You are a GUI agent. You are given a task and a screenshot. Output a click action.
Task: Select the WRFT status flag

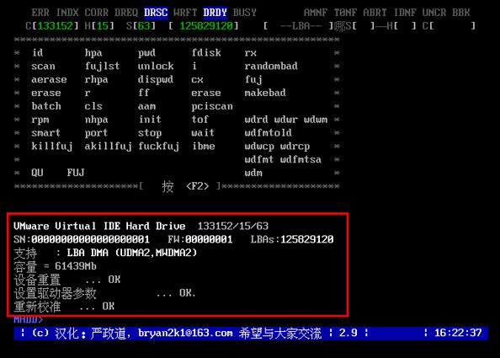tap(185, 13)
